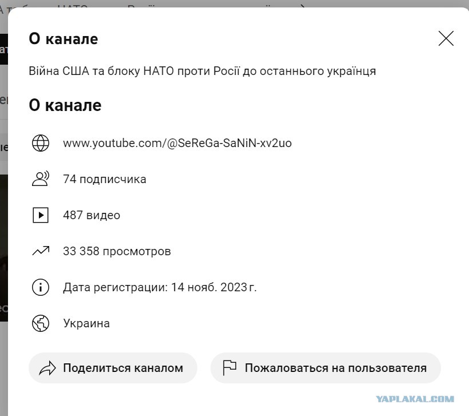Click the Дата регистрации line
Image resolution: width=469 pixels, height=416 pixels.
[160, 287]
